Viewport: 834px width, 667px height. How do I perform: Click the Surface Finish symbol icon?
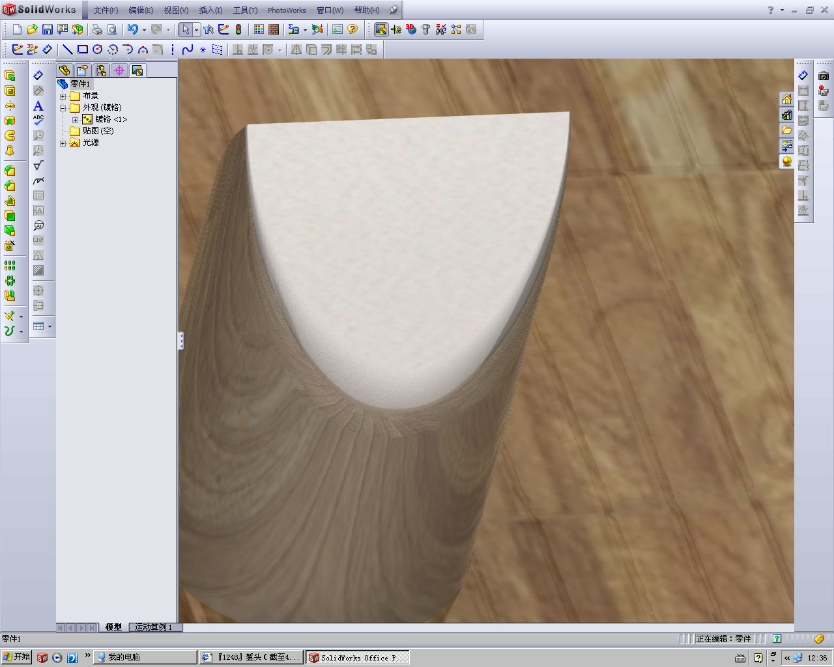pyautogui.click(x=38, y=165)
